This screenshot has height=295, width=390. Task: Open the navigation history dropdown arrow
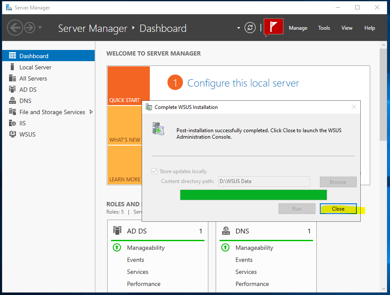click(x=40, y=28)
